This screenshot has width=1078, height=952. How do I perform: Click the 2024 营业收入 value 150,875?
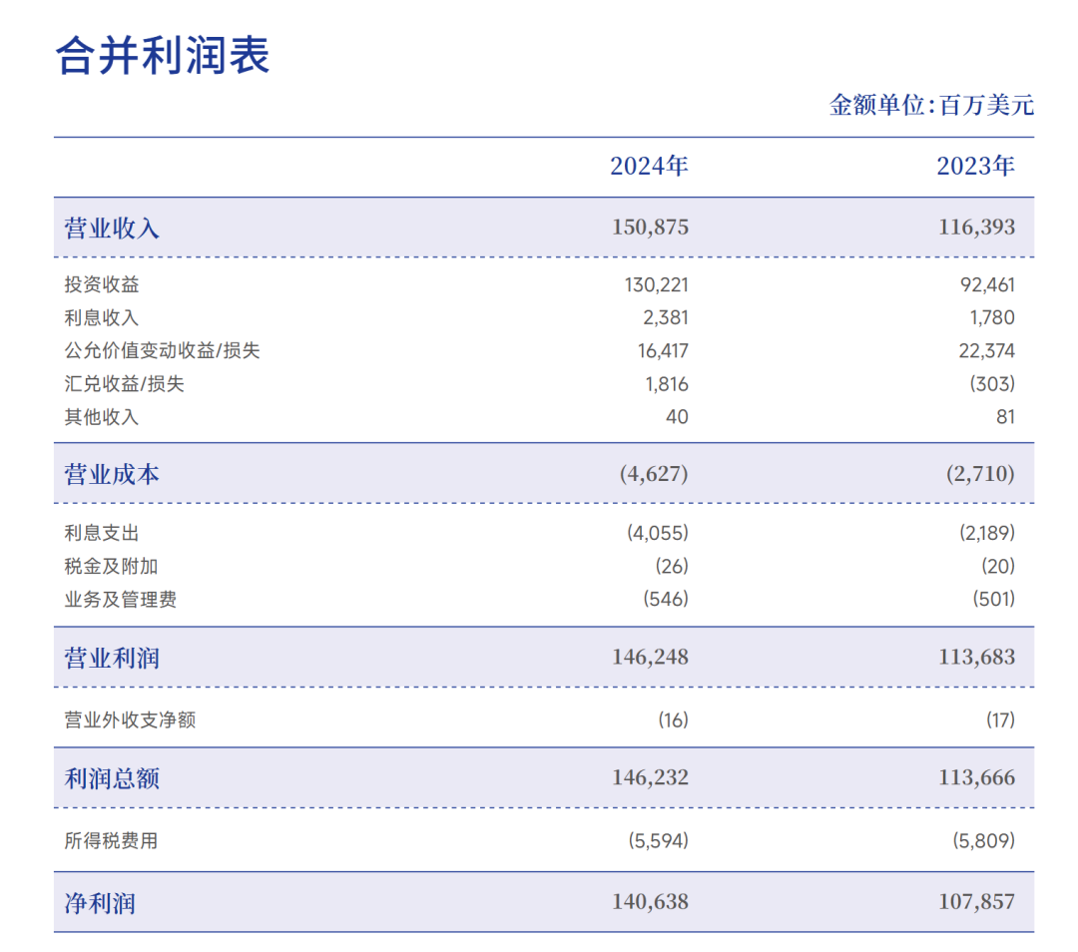click(x=649, y=227)
